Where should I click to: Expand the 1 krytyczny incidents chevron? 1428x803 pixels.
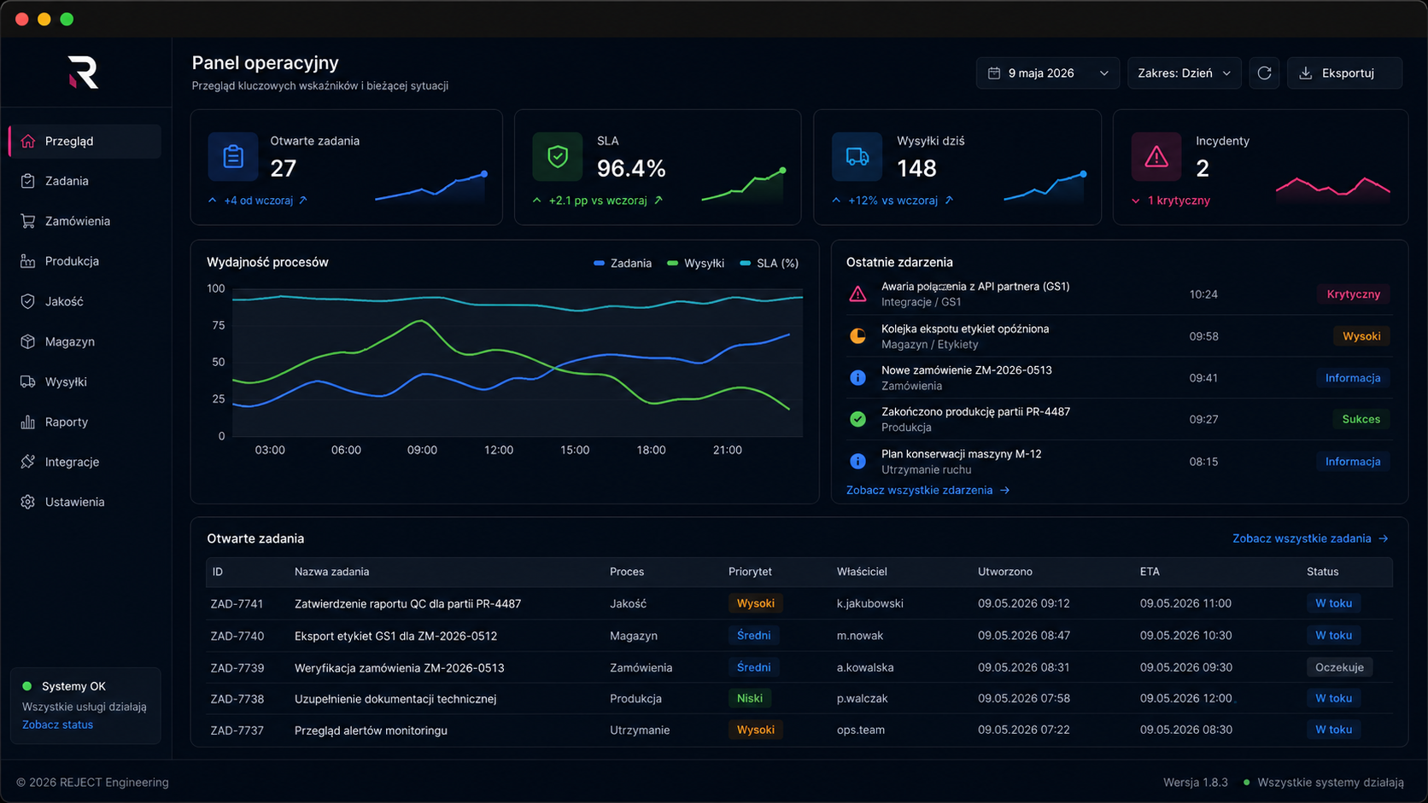coord(1135,201)
